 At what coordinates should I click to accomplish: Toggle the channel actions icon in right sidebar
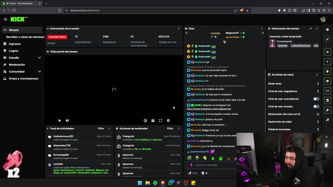tap(327, 101)
